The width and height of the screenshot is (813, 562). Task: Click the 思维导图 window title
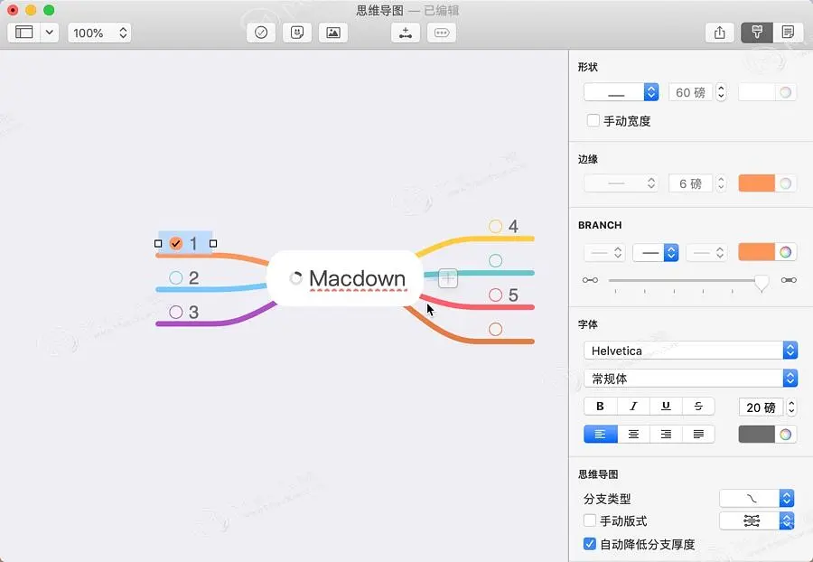pyautogui.click(x=379, y=10)
